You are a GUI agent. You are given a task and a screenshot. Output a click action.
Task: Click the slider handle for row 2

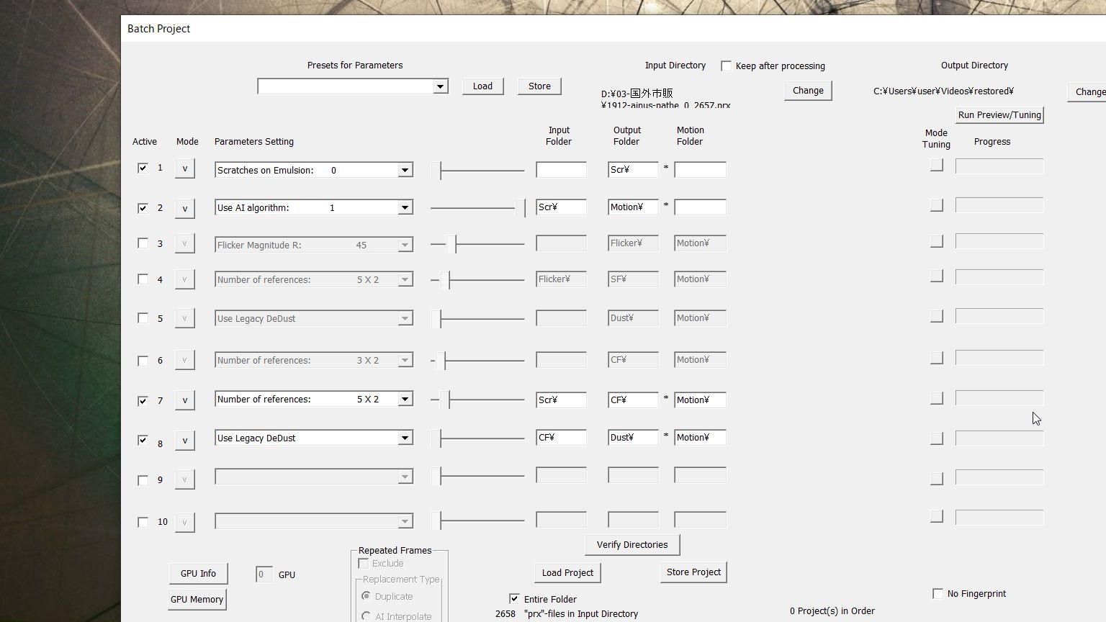point(520,208)
